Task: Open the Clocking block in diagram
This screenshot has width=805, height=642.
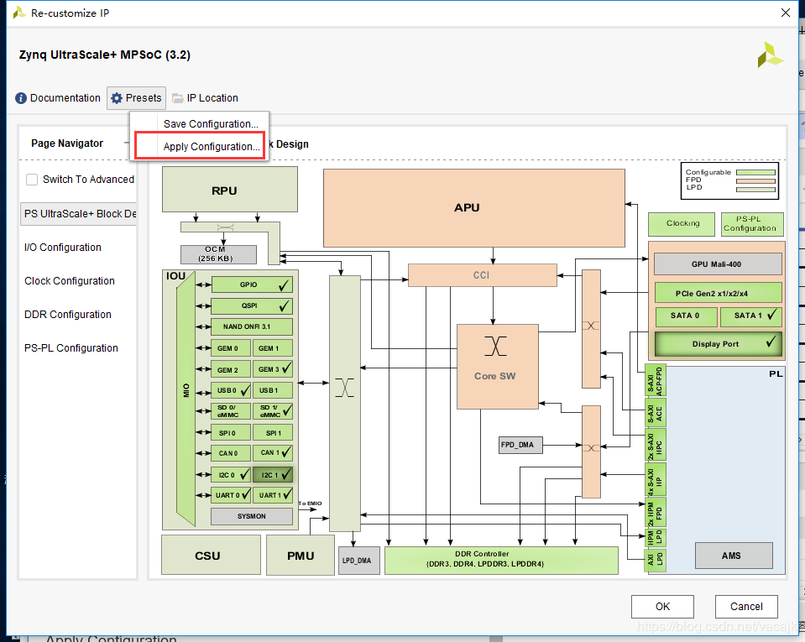Action: [682, 223]
